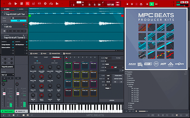Open the Main mode home icon
This screenshot has width=190, height=118.
[x=10, y=3]
